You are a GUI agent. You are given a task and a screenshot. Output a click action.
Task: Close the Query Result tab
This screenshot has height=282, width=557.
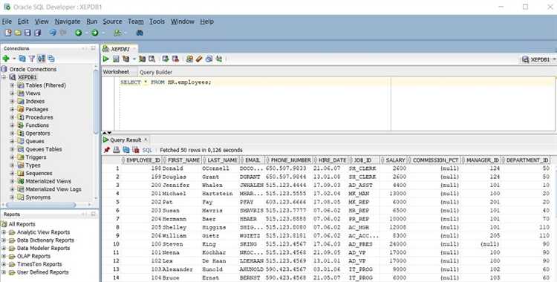coord(146,140)
